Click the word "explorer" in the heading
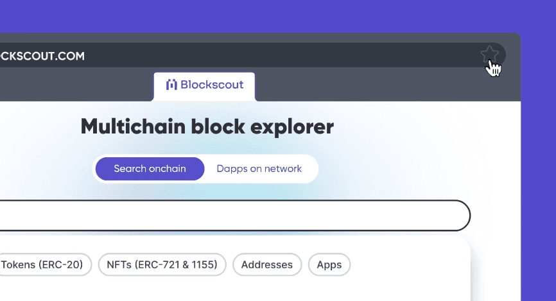Image resolution: width=556 pixels, height=301 pixels. (292, 127)
